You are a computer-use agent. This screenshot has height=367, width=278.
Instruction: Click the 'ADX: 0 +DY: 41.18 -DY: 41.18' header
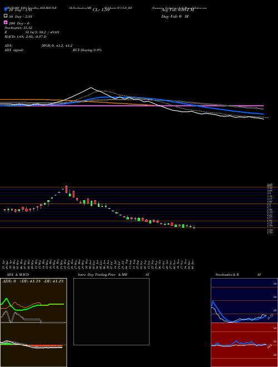[x=33, y=281]
